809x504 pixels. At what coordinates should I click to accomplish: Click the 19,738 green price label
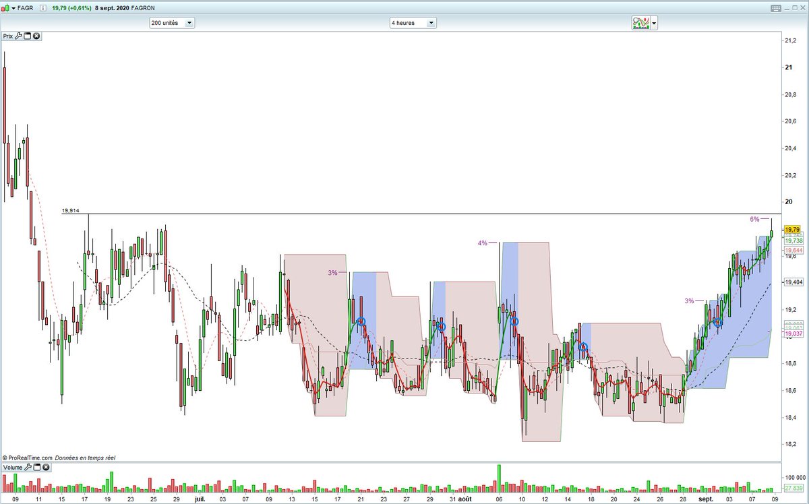(793, 241)
